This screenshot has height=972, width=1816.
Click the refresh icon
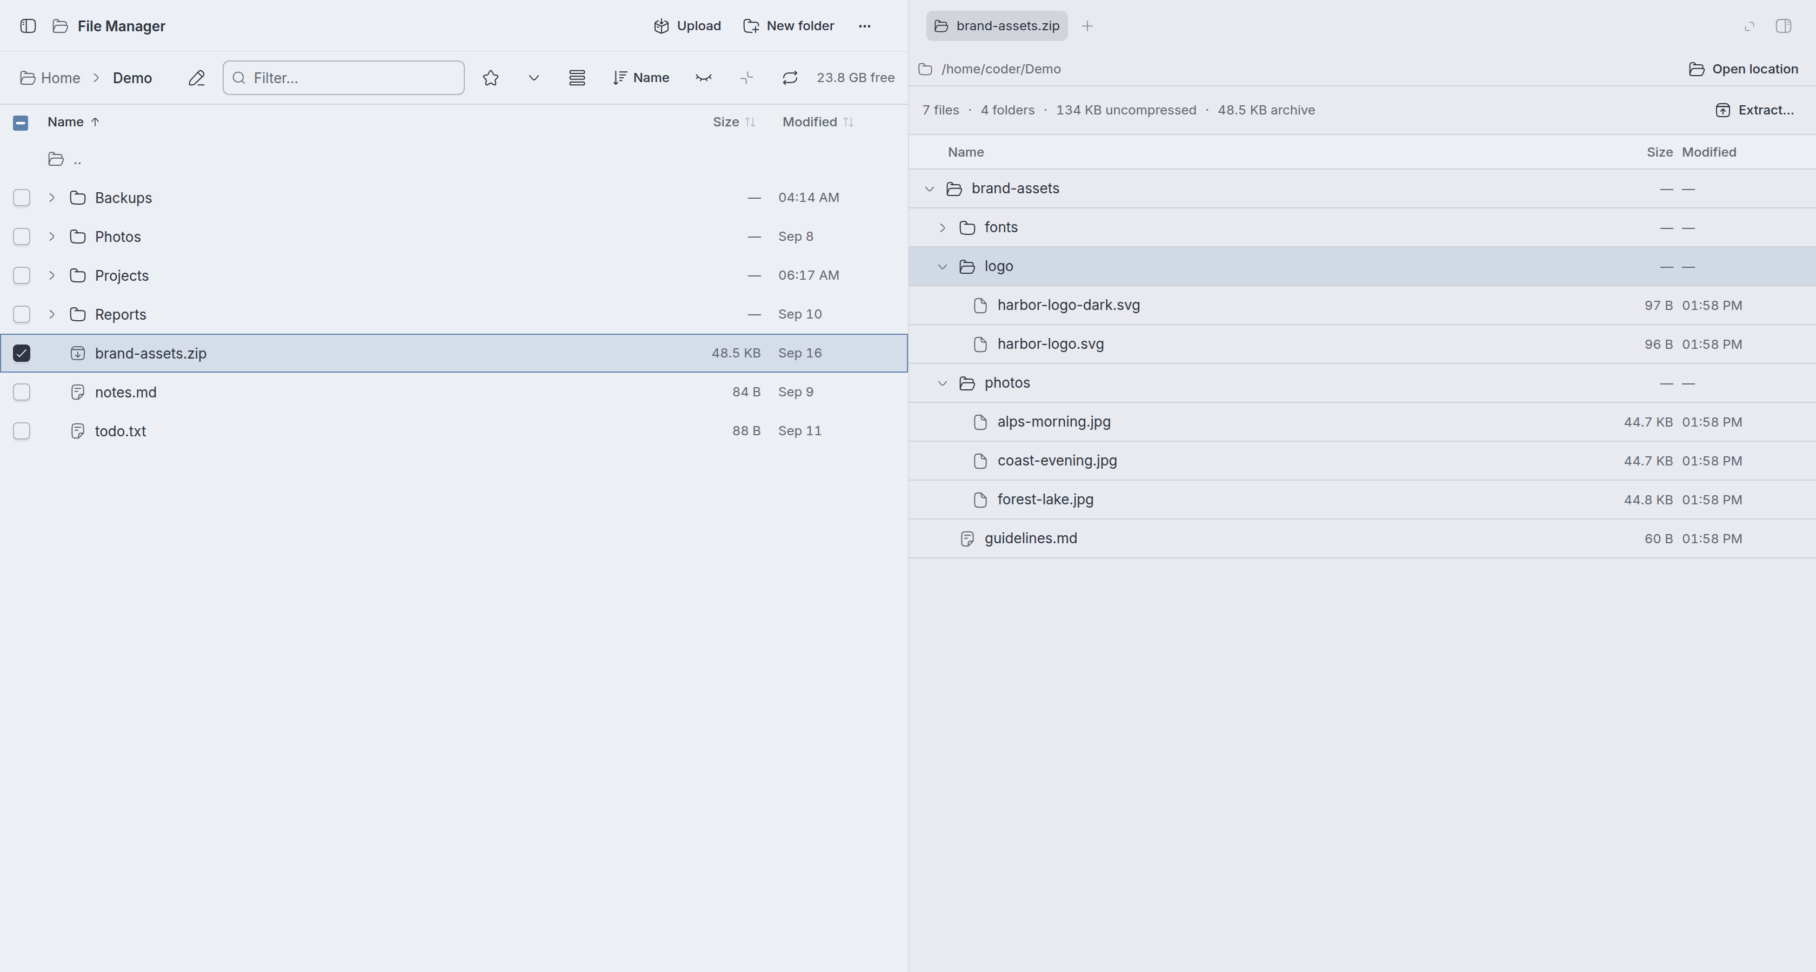pos(790,77)
